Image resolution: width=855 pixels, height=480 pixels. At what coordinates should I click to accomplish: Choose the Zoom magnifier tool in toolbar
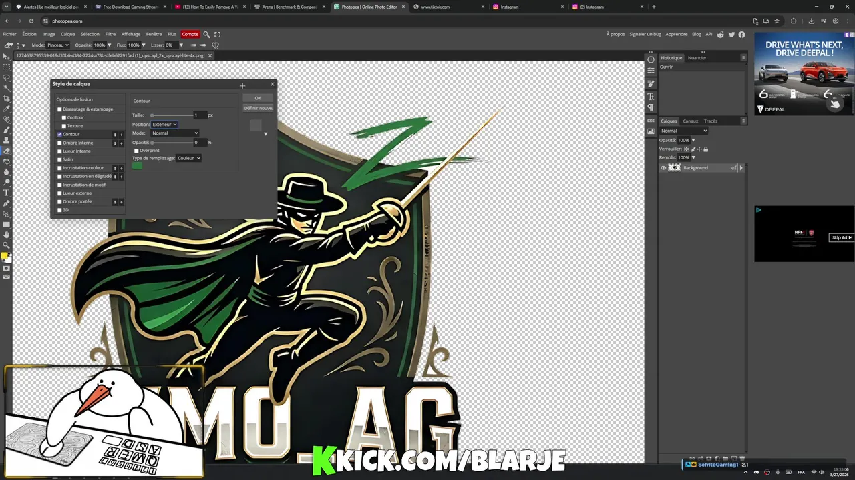[7, 245]
